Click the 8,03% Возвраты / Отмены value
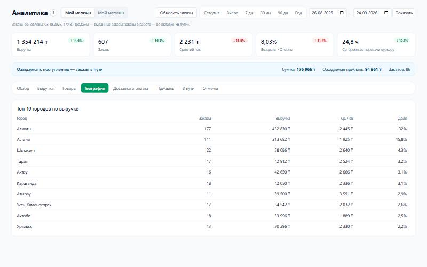 (269, 42)
